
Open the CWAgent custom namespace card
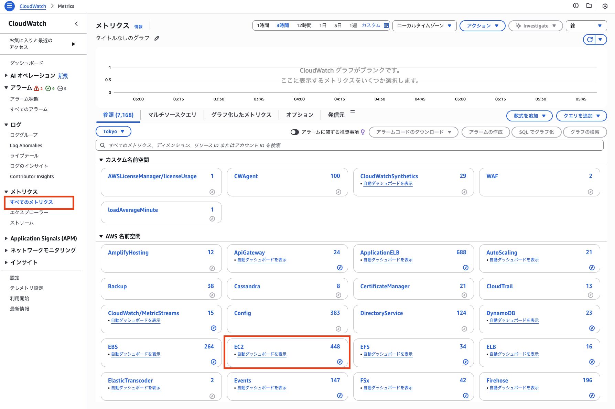coord(287,182)
